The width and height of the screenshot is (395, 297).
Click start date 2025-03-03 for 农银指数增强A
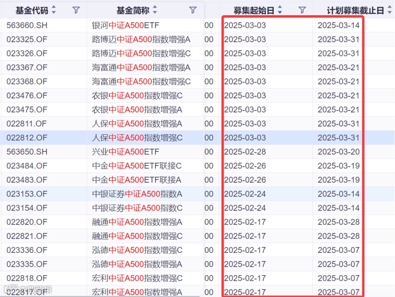coord(245,110)
